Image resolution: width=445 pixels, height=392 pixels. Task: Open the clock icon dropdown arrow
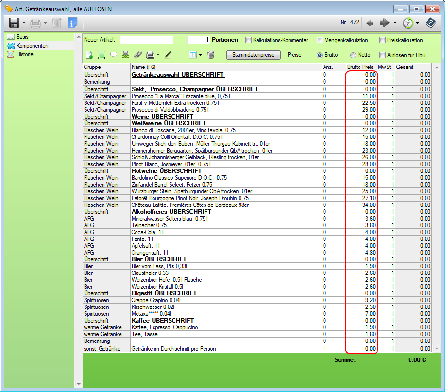[417, 23]
